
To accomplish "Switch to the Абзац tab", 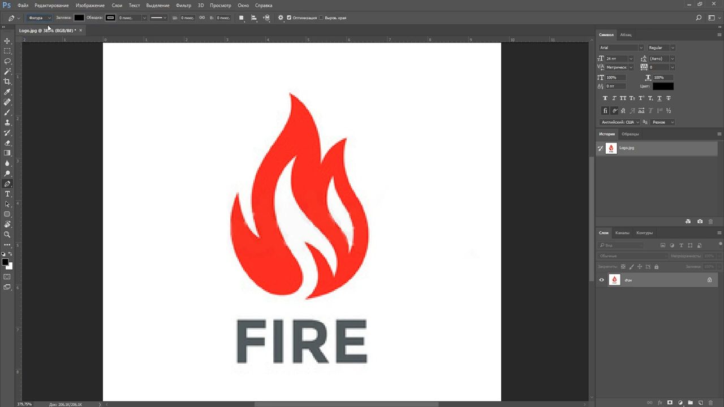I will 626,34.
